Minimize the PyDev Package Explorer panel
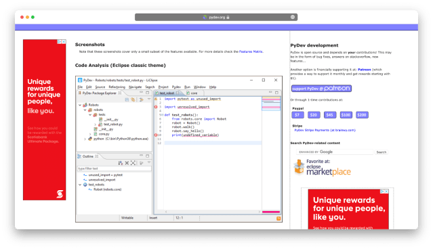 click(x=141, y=93)
